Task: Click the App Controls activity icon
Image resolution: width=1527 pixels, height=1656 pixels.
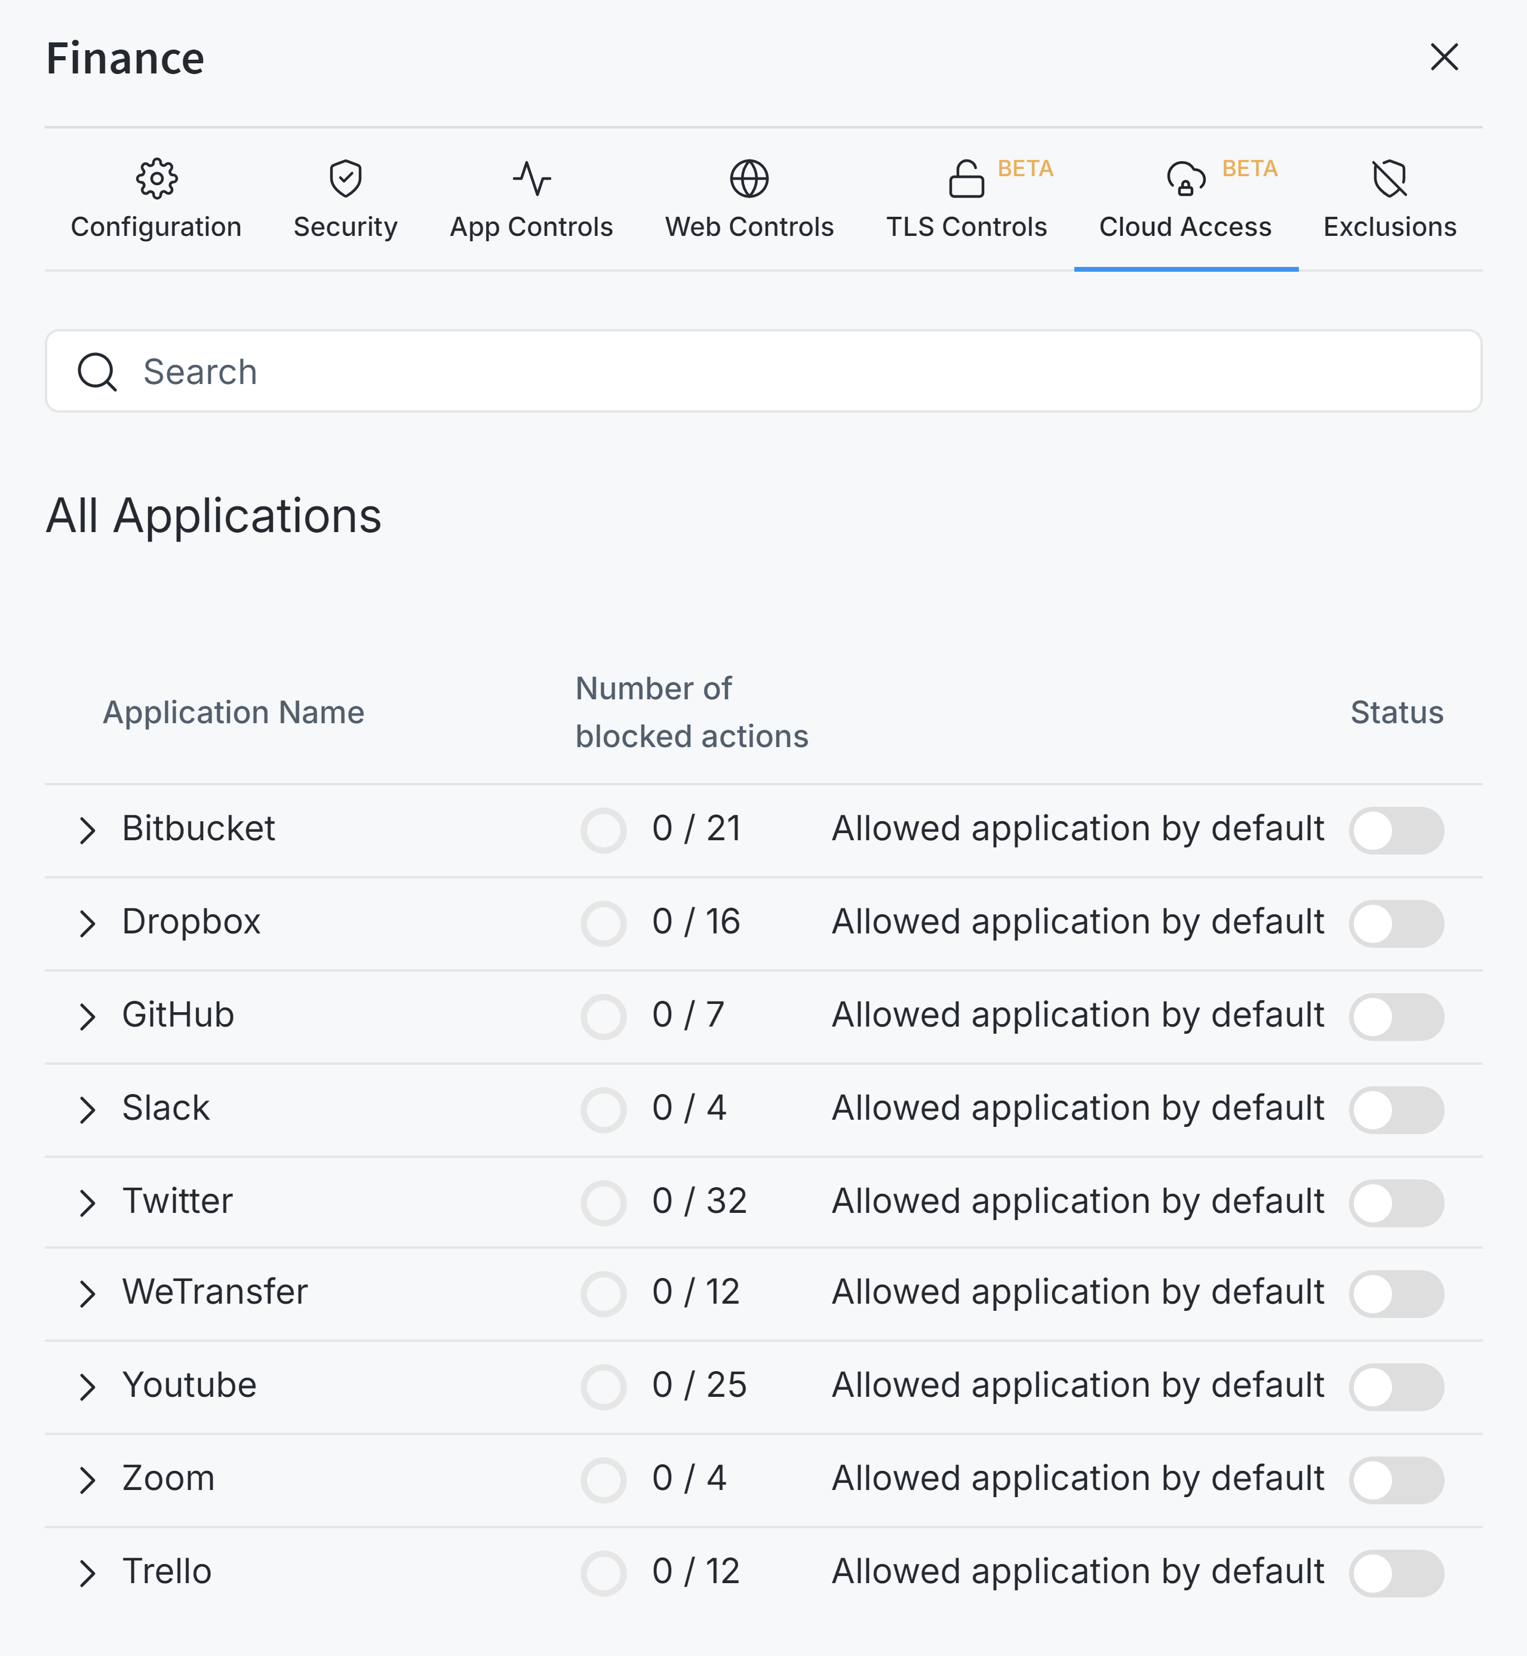Action: pyautogui.click(x=531, y=179)
